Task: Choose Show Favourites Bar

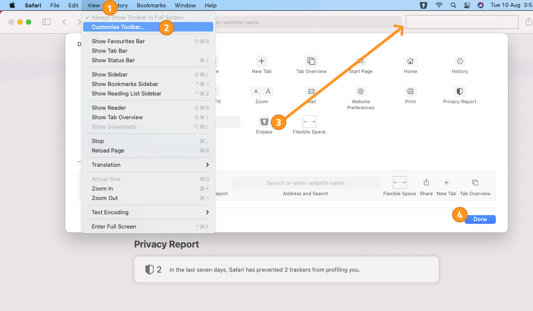Action: [x=148, y=41]
